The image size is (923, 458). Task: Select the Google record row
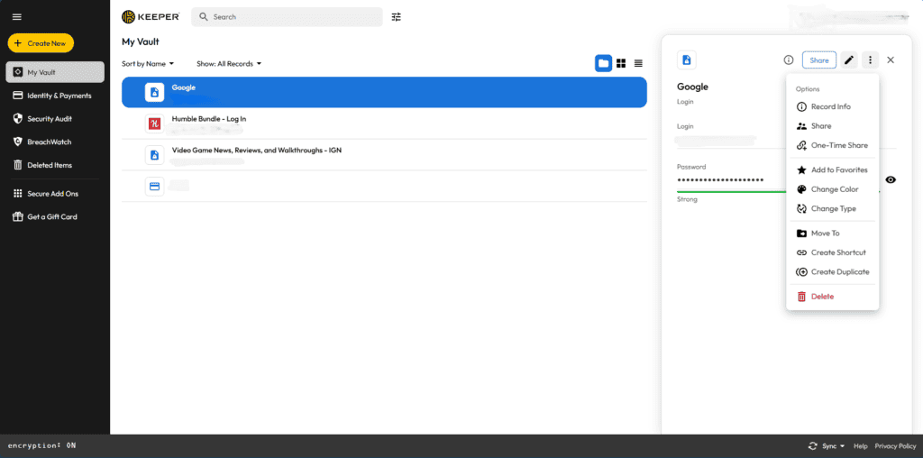click(x=384, y=92)
